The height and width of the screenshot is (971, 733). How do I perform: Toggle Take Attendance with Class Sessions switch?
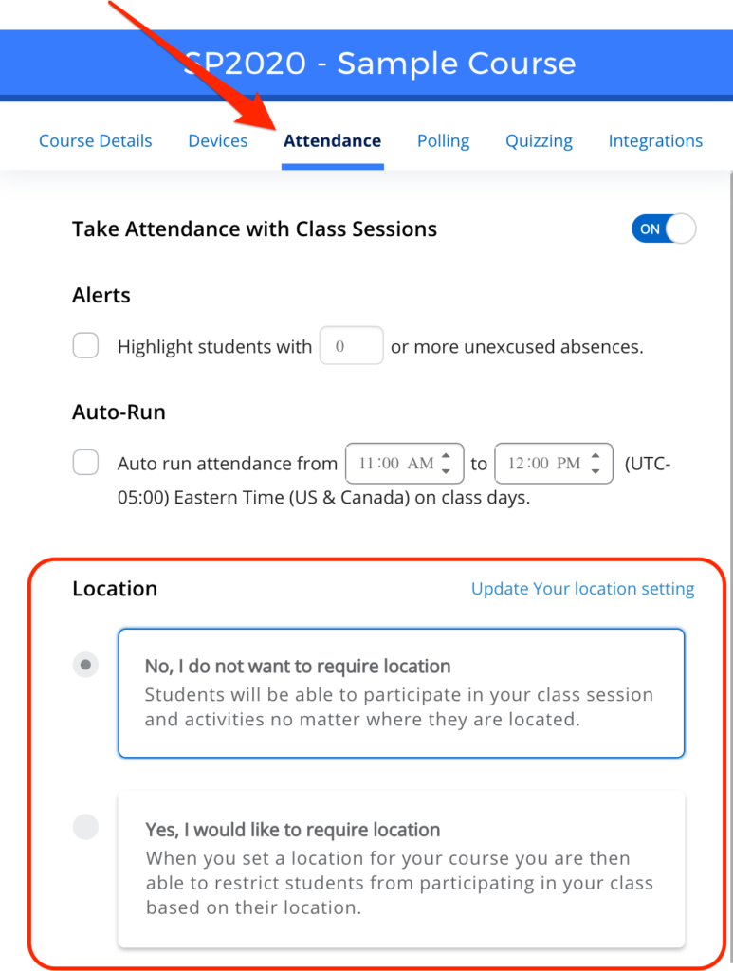point(663,229)
